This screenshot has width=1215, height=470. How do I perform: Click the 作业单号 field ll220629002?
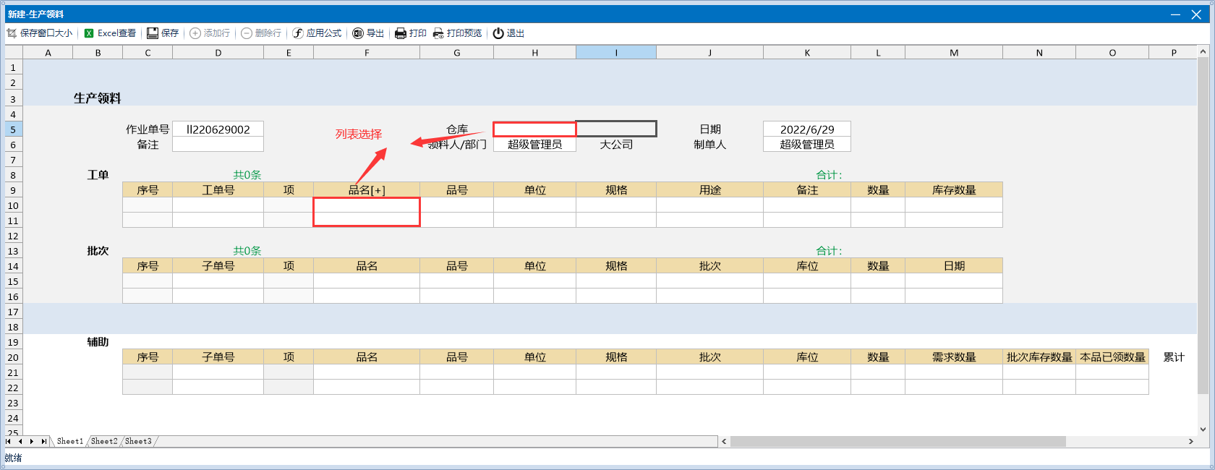coord(218,129)
